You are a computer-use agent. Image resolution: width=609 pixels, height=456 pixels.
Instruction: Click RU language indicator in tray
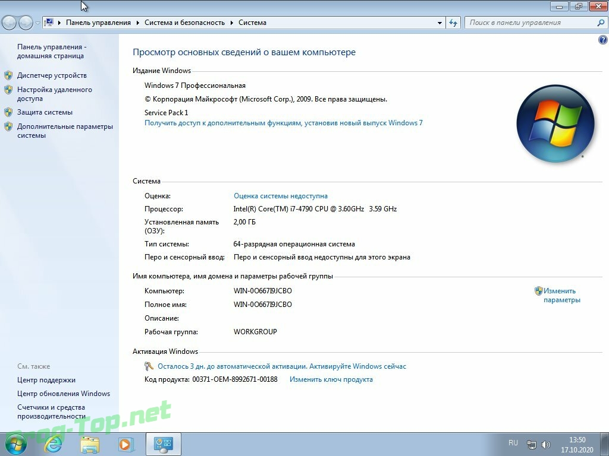tap(513, 443)
